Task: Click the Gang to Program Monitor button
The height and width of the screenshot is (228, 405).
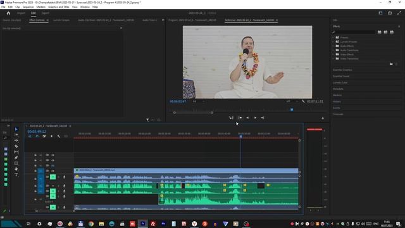Action: coord(231,118)
